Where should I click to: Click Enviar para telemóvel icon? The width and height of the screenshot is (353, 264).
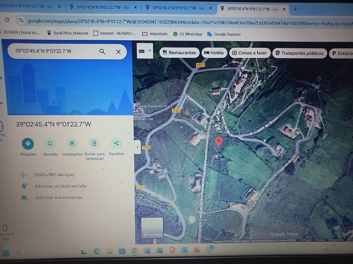point(94,144)
